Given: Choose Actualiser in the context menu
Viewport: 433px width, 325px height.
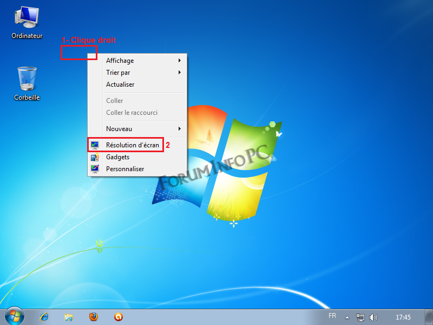Looking at the screenshot, I should pos(120,84).
